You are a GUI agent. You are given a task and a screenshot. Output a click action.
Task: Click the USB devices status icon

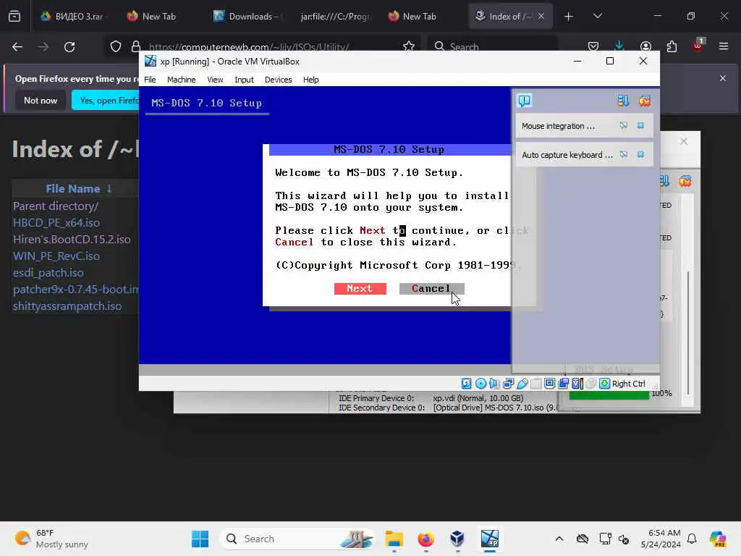pyautogui.click(x=522, y=384)
